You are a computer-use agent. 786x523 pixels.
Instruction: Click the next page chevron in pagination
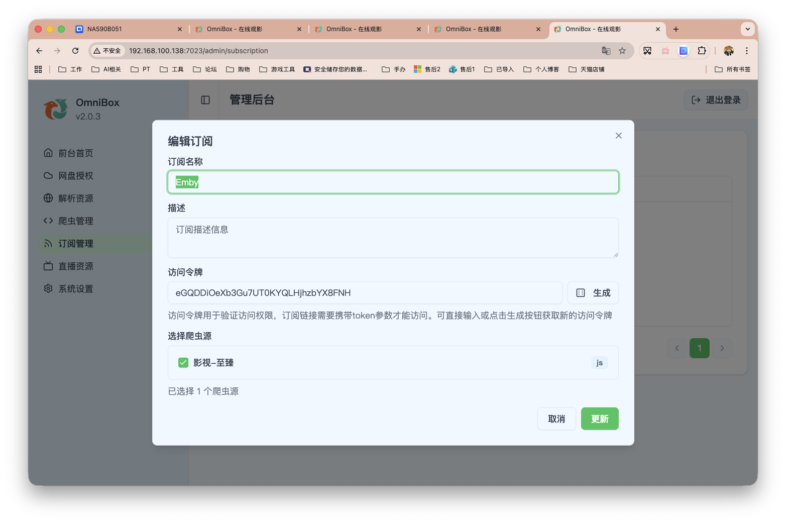[722, 348]
